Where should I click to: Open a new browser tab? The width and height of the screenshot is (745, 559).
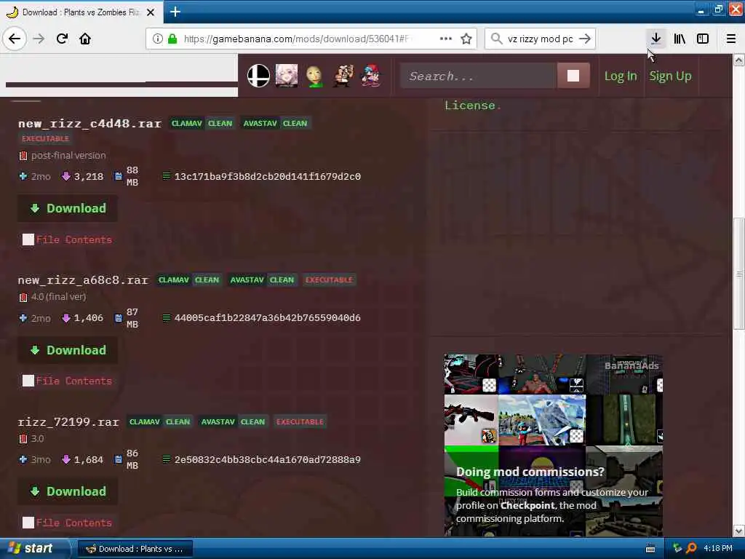[175, 12]
